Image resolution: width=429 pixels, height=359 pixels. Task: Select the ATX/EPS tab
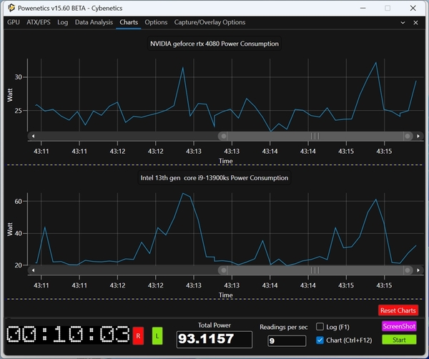coord(39,22)
